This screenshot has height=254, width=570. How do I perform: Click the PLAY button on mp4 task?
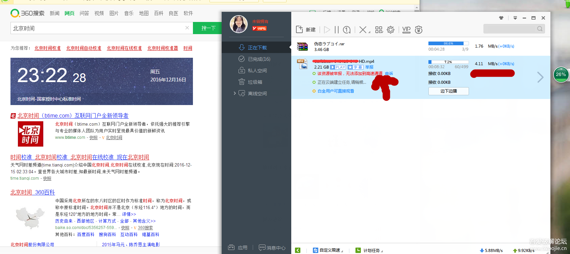(x=338, y=67)
